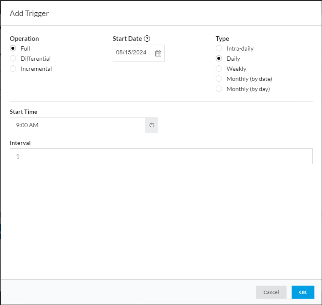Select Incremental as the operation
Screen dimensions: 322x305
[x=13, y=69]
